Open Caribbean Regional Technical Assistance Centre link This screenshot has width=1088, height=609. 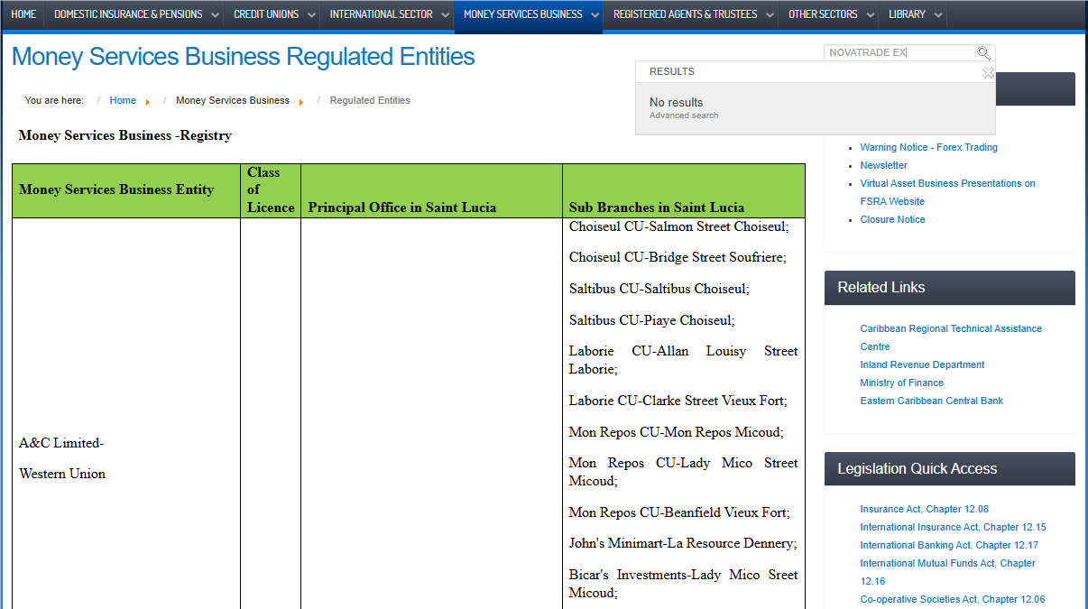point(951,337)
